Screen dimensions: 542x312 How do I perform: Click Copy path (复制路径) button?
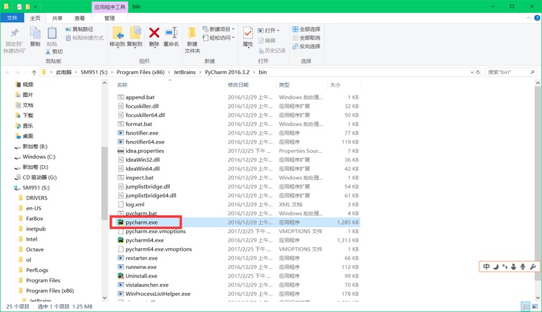pyautogui.click(x=79, y=29)
